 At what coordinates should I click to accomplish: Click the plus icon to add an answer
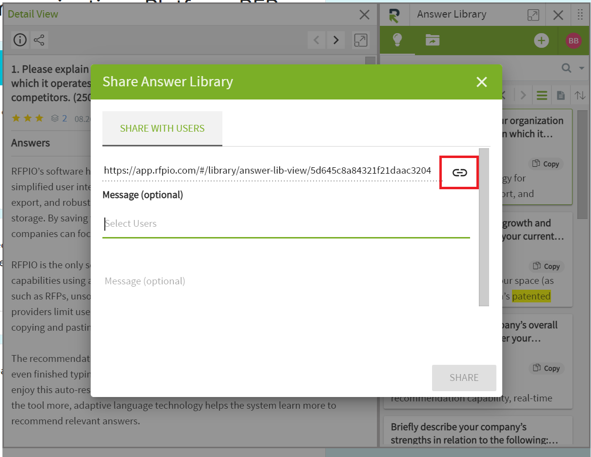(541, 40)
